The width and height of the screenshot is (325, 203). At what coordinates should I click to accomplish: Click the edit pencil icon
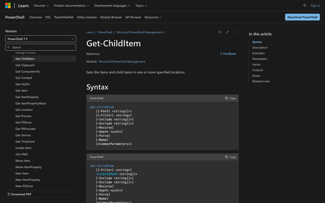pyautogui.click(x=227, y=32)
